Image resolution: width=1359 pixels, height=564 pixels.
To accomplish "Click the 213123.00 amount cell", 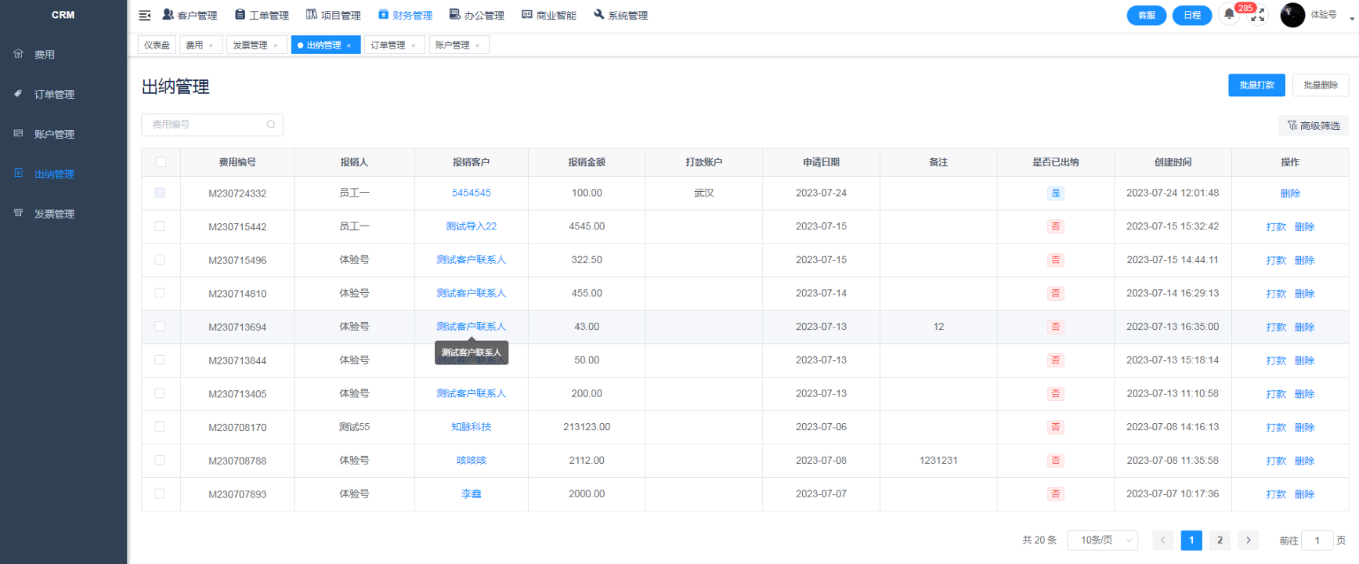I will click(587, 427).
